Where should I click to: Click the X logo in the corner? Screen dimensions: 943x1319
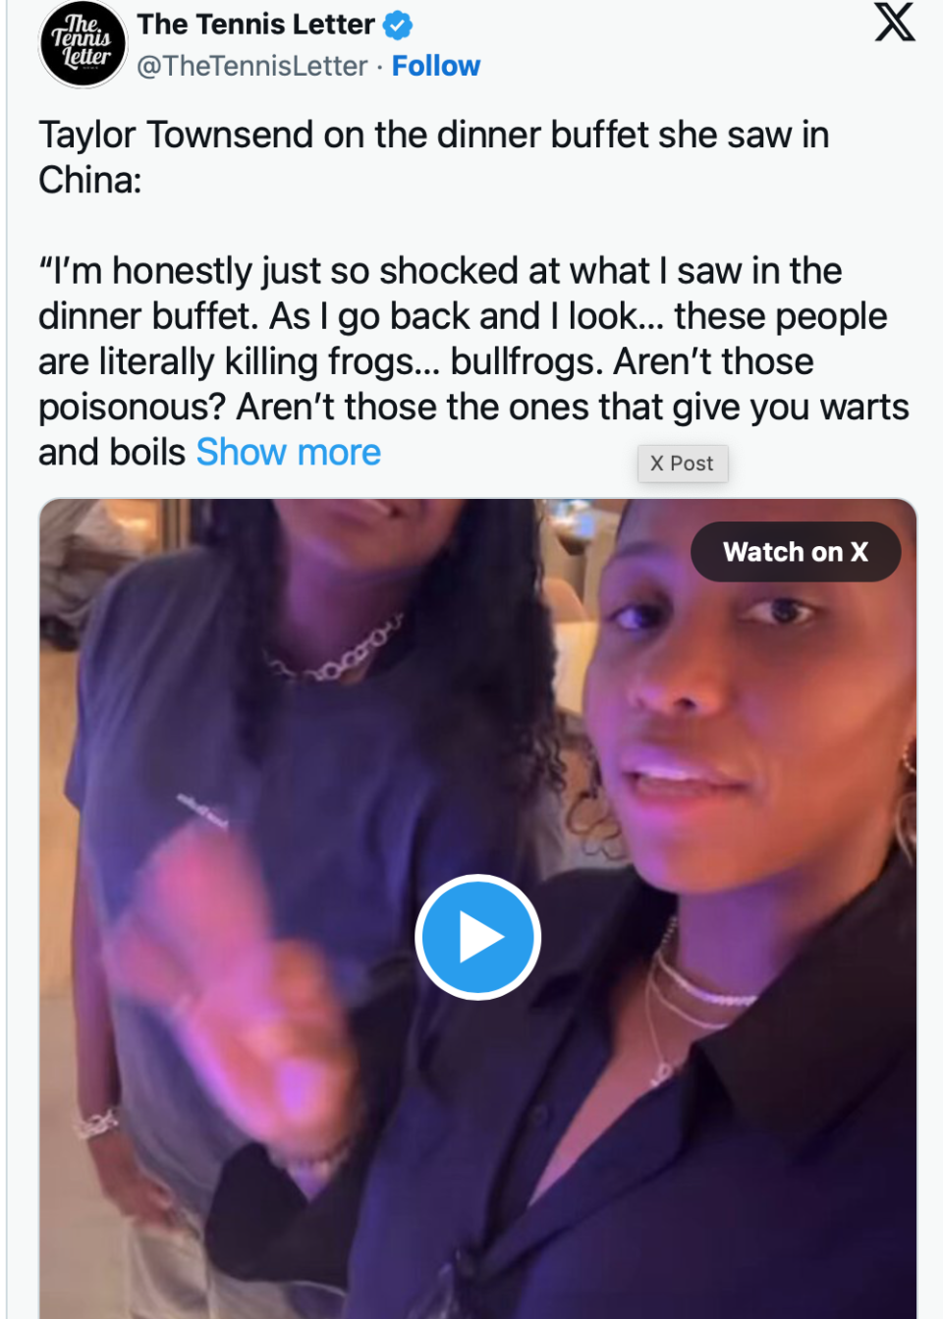[x=894, y=22]
